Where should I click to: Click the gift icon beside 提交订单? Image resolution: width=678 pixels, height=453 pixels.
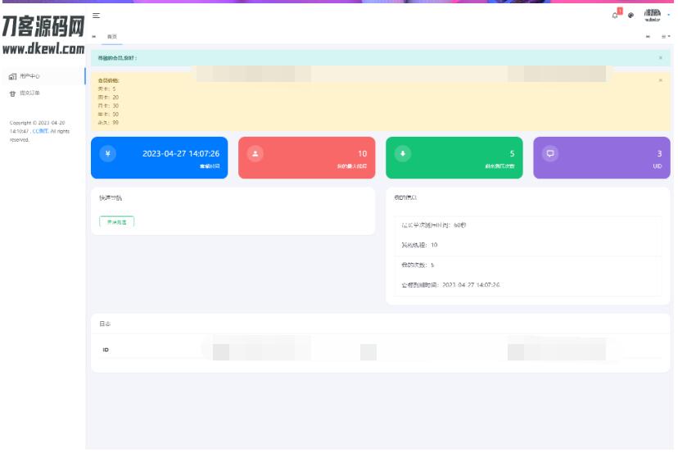point(12,93)
